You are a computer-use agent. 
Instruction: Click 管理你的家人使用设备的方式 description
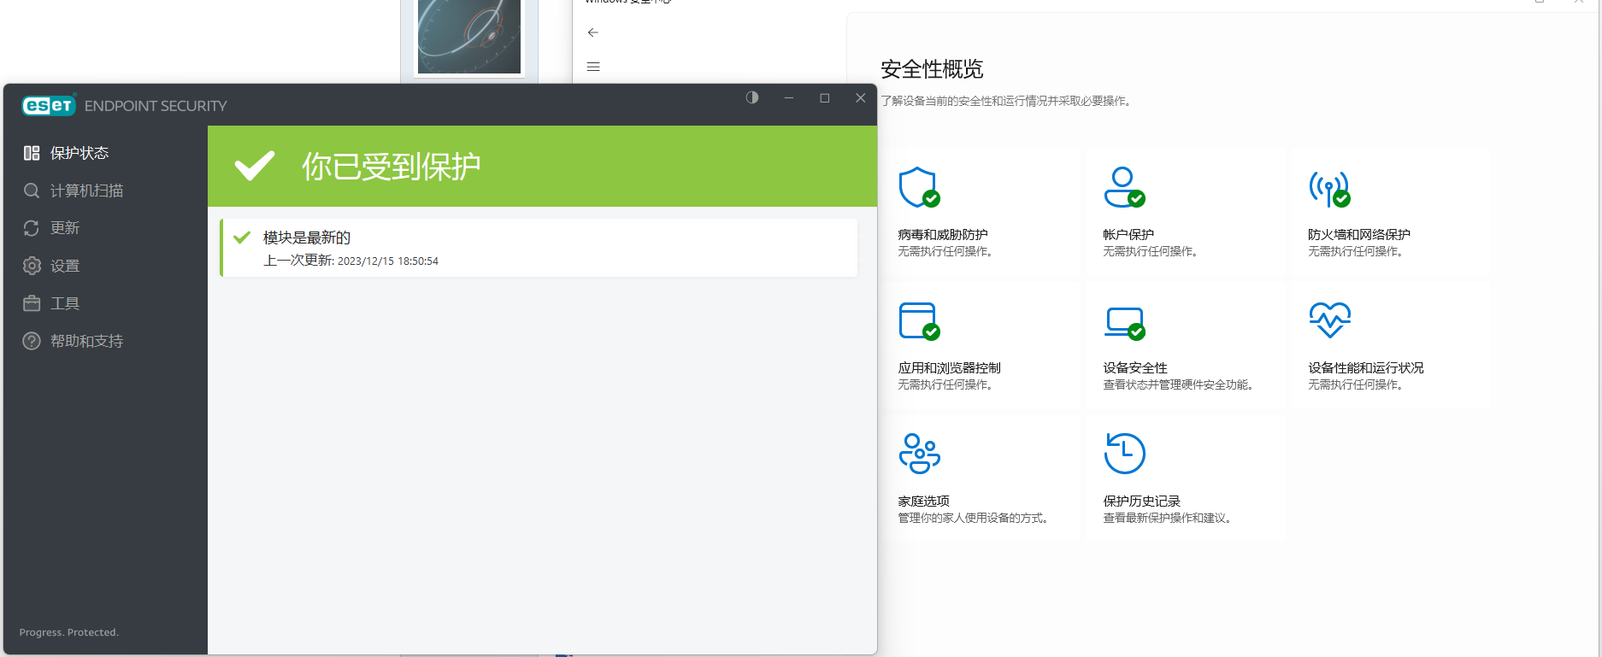(x=975, y=518)
